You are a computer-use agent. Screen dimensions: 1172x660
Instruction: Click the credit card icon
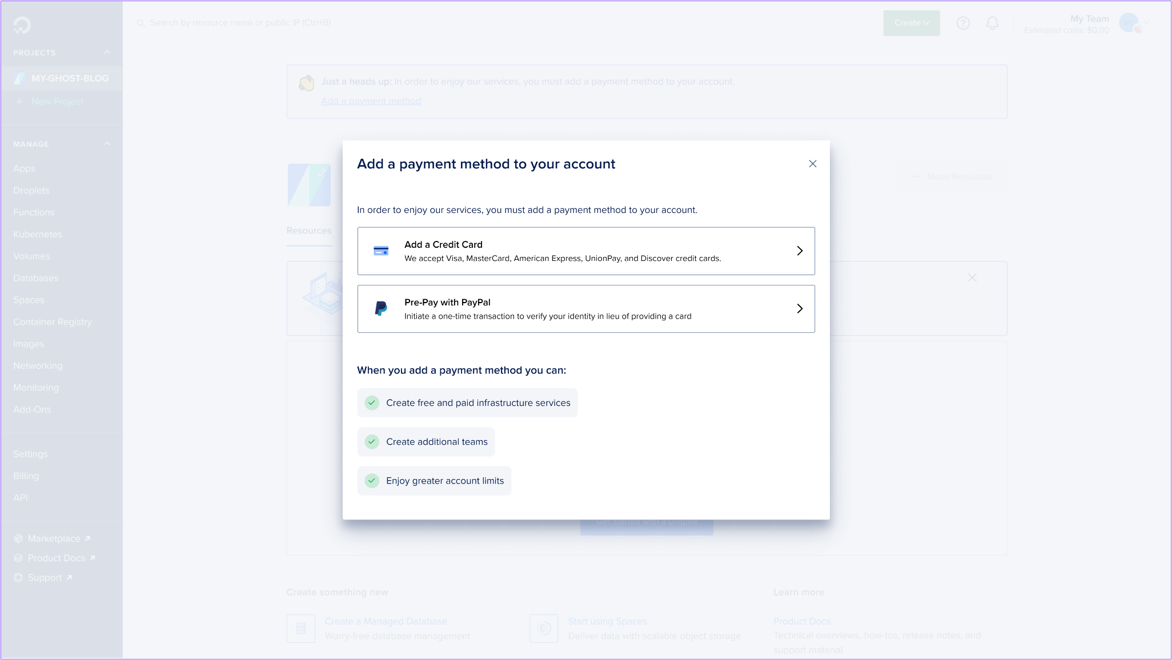pos(381,251)
